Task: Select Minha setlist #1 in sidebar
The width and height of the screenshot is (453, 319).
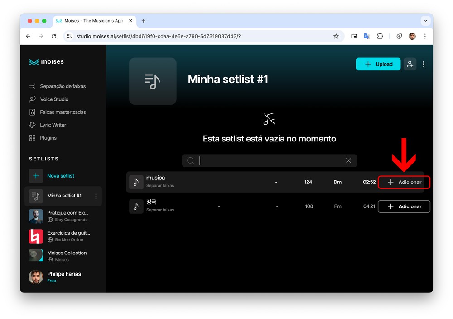Action: point(63,196)
